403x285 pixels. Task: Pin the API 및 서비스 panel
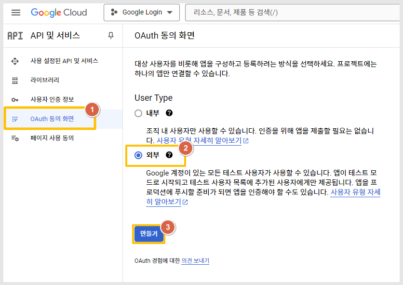(x=111, y=36)
